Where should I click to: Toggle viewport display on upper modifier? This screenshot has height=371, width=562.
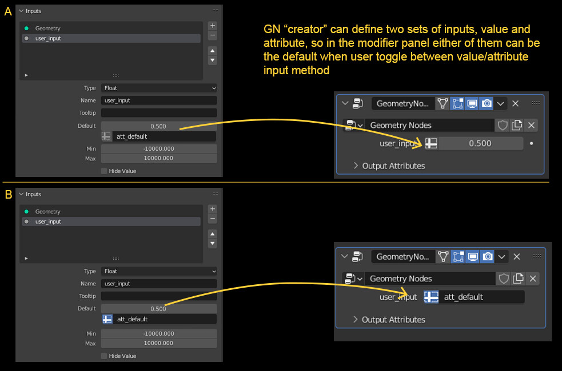(x=472, y=104)
